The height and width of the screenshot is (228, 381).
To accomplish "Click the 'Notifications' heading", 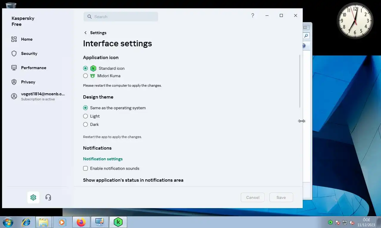I will pos(97,148).
